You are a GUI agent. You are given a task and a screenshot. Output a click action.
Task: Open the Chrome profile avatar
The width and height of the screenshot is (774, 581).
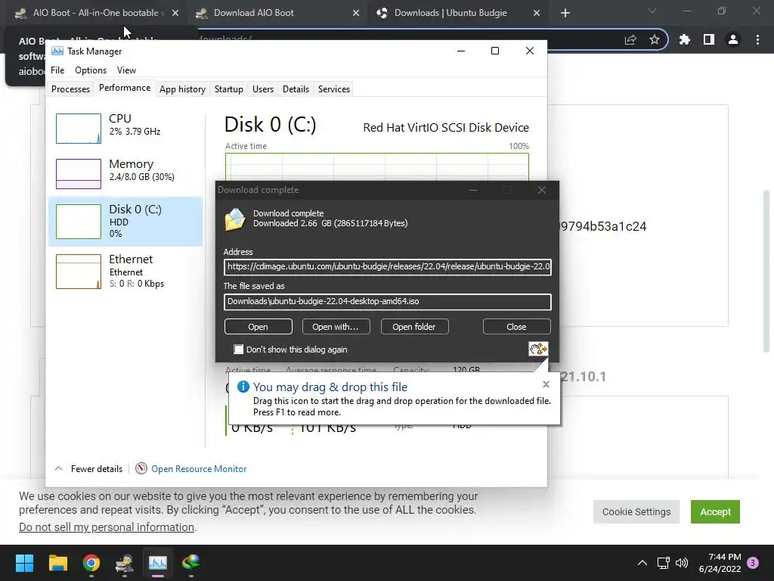[x=733, y=39]
